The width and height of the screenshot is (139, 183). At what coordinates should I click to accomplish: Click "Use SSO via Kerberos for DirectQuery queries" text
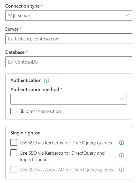66,143
